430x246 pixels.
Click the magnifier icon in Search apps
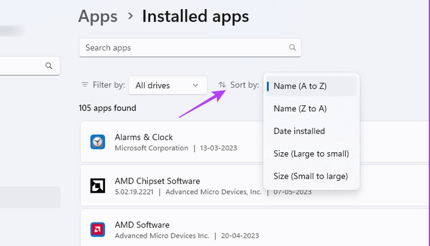click(x=292, y=47)
